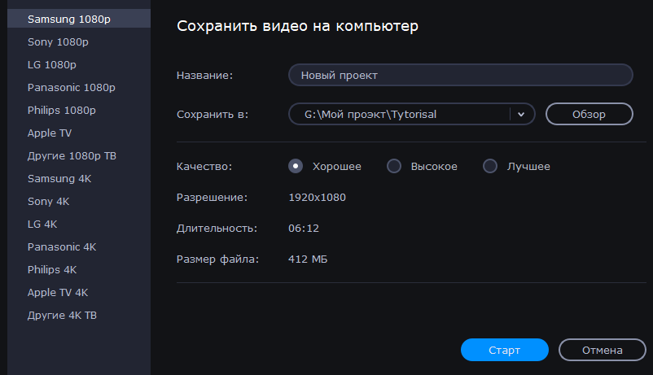Viewport: 653px width, 375px height.
Task: Expand the save folder dropdown arrow
Action: click(x=521, y=115)
